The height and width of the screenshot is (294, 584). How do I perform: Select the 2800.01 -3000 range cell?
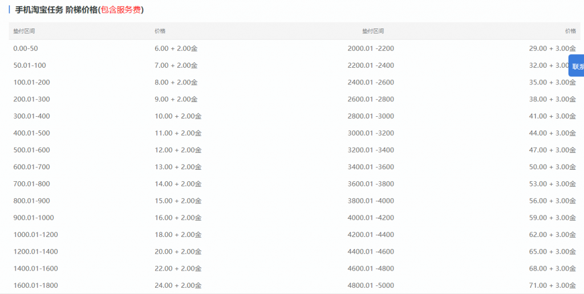click(x=371, y=116)
